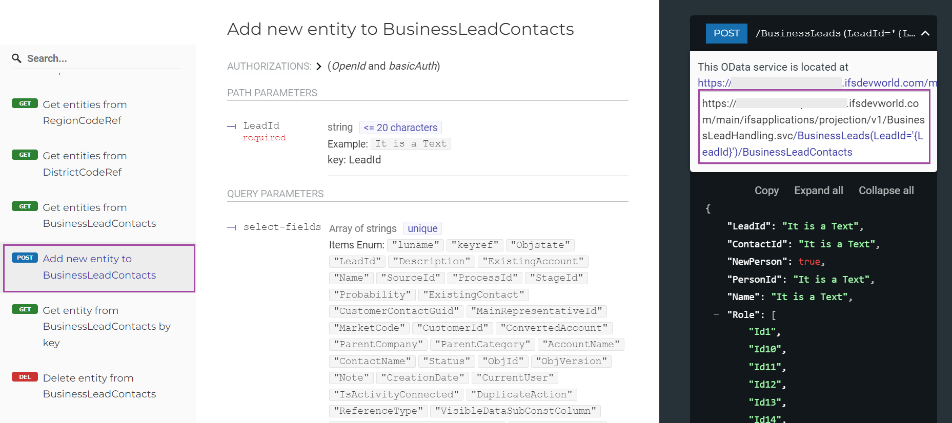This screenshot has height=423, width=952.
Task: Click the POST badge beside Add new entity
Action: (24, 258)
